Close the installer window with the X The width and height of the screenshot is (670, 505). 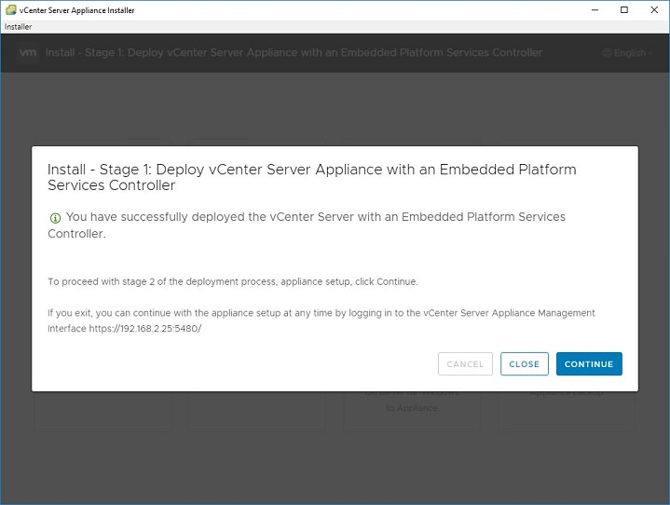click(x=654, y=10)
